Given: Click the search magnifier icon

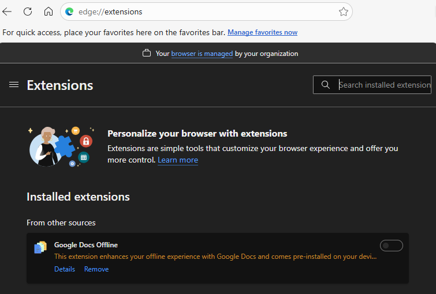Looking at the screenshot, I should tap(326, 85).
